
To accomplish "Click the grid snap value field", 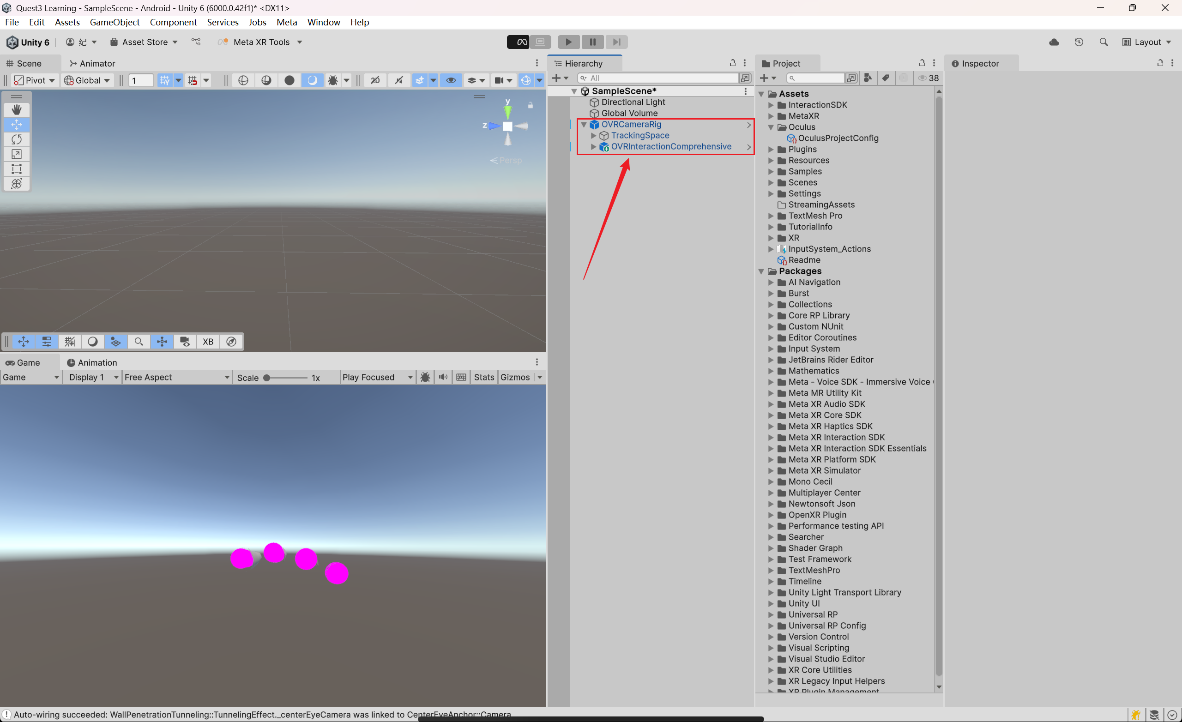I will coord(141,81).
